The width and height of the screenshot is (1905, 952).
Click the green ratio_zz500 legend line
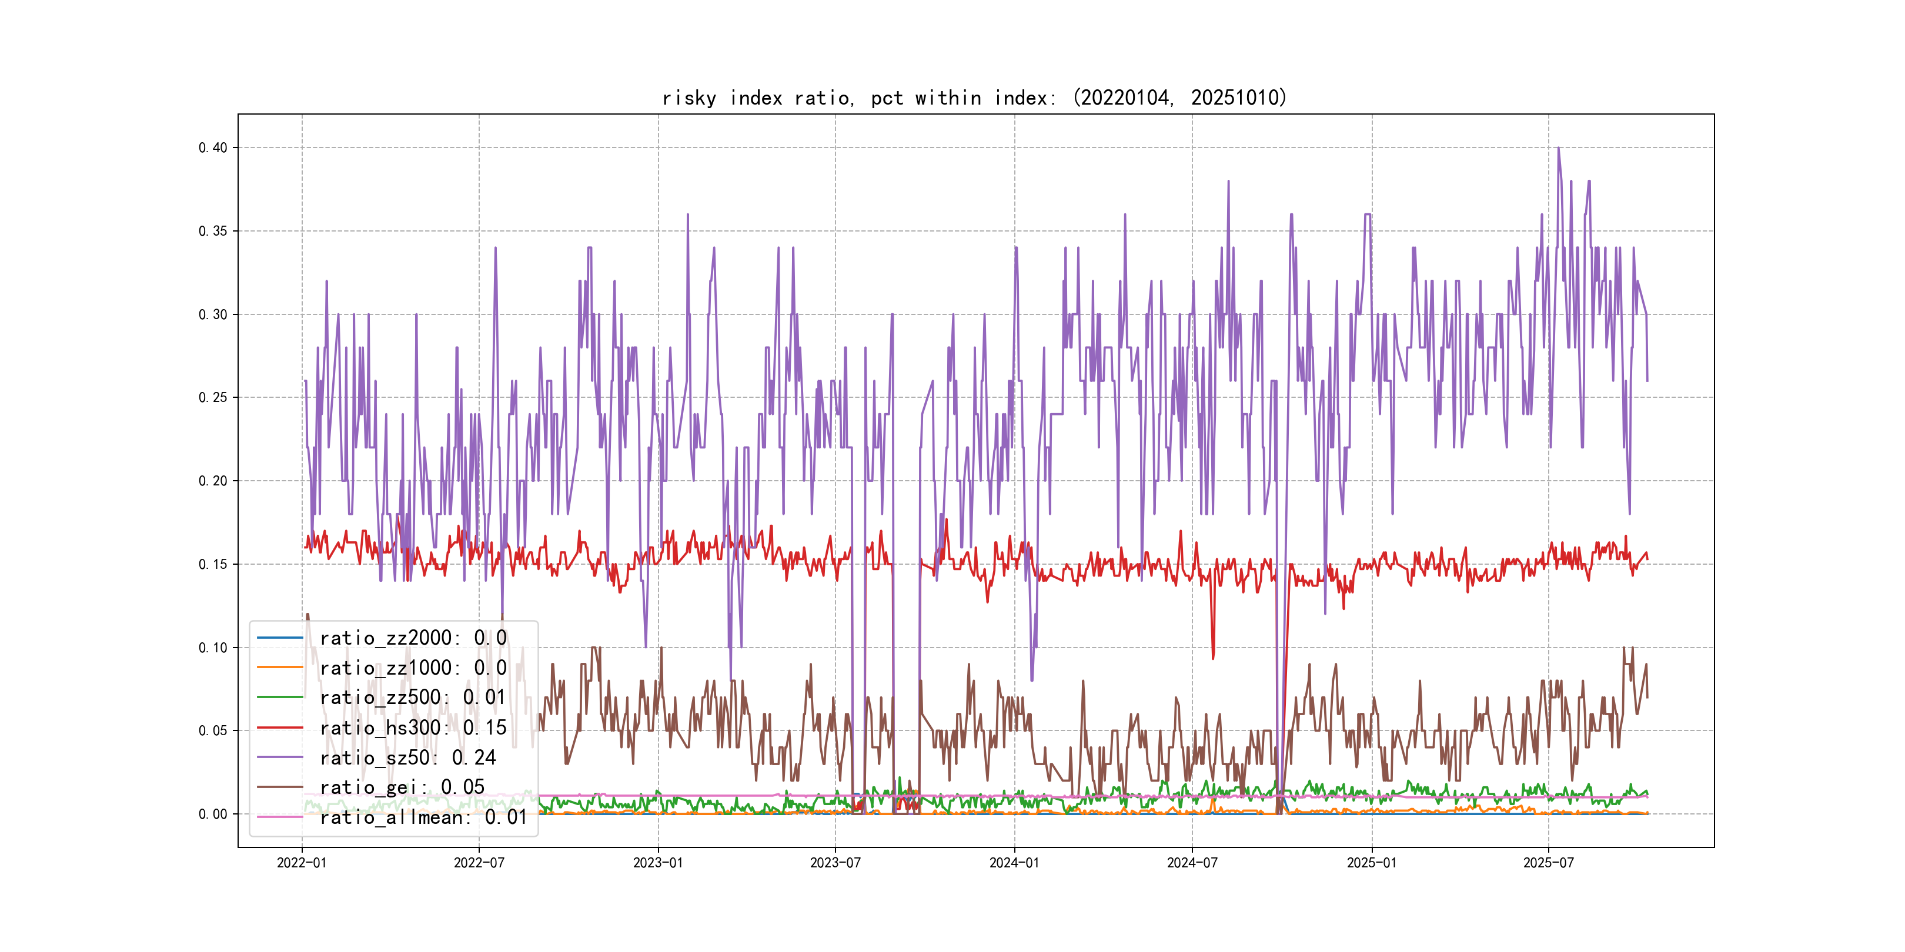279,697
